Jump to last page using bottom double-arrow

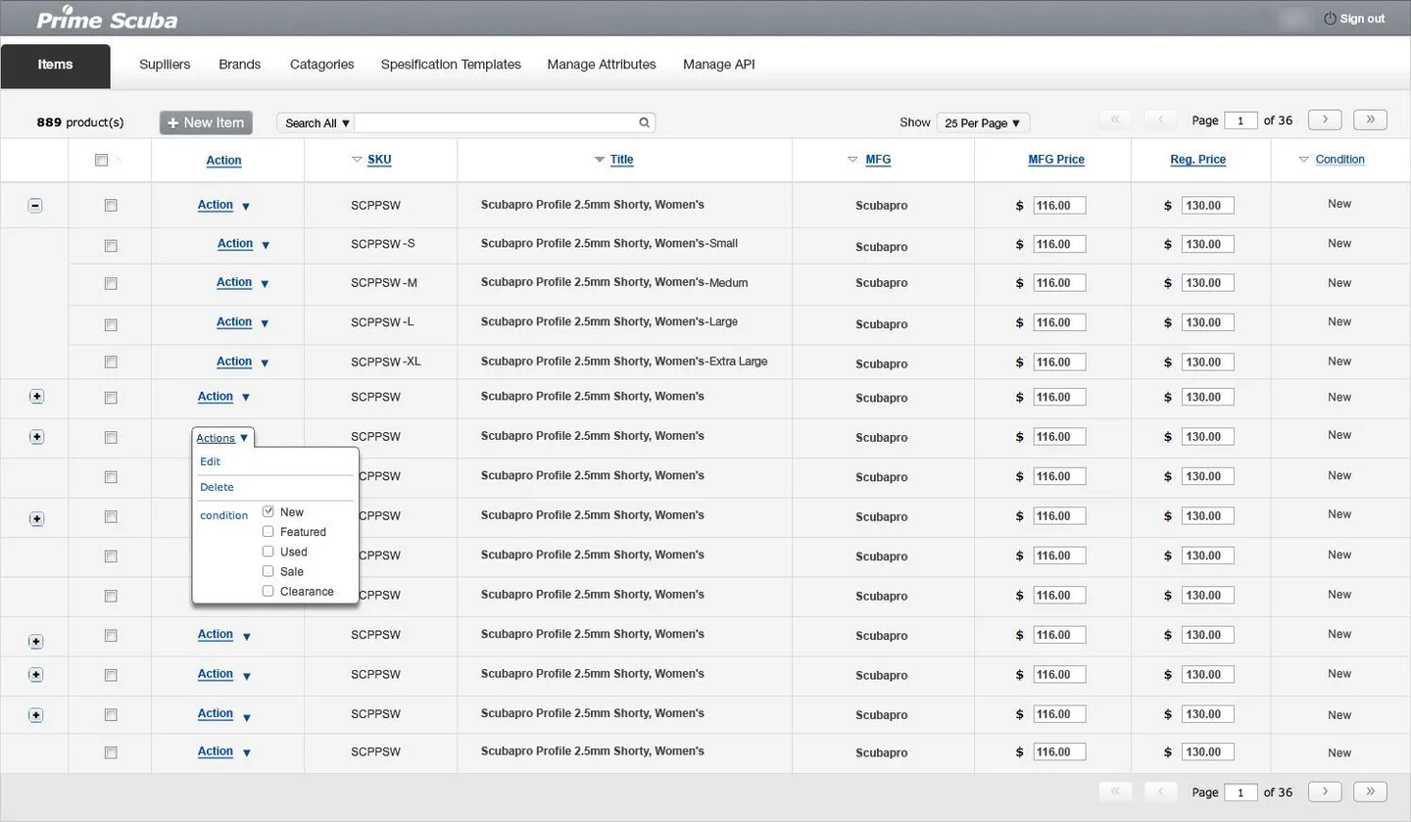1370,791
